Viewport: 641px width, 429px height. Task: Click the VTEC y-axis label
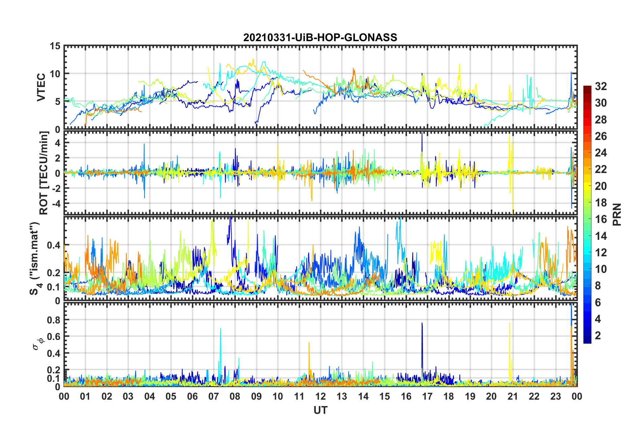[x=41, y=87]
